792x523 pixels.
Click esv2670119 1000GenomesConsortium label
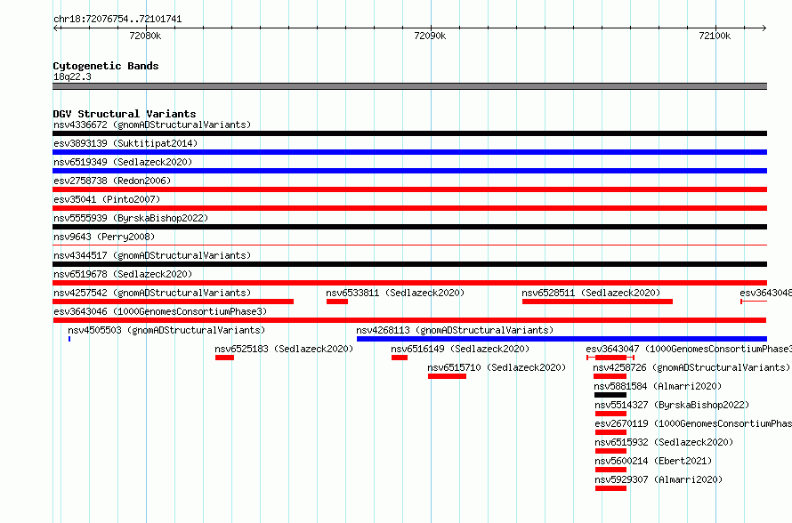pyautogui.click(x=693, y=423)
